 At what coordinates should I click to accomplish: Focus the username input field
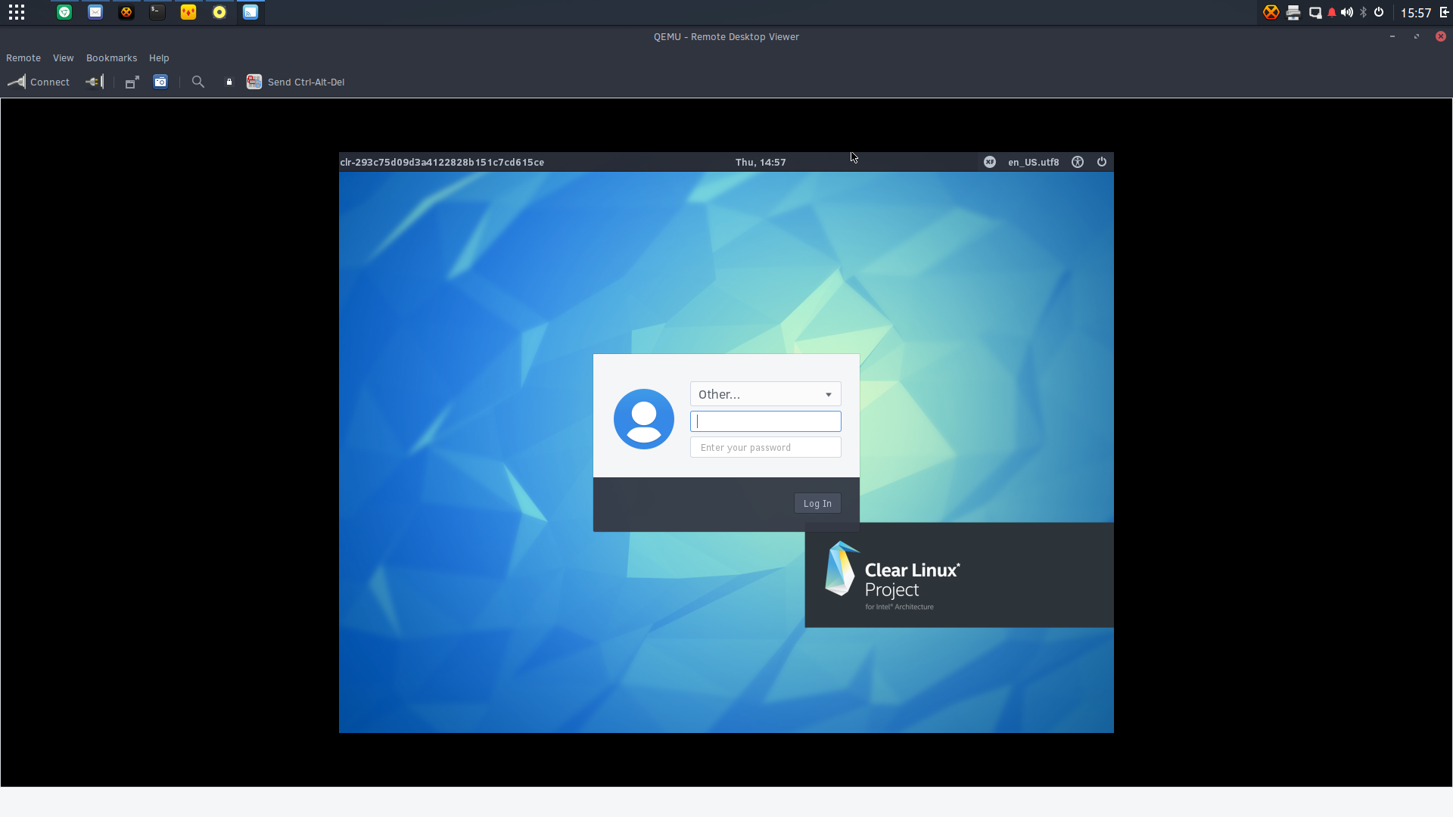point(765,421)
